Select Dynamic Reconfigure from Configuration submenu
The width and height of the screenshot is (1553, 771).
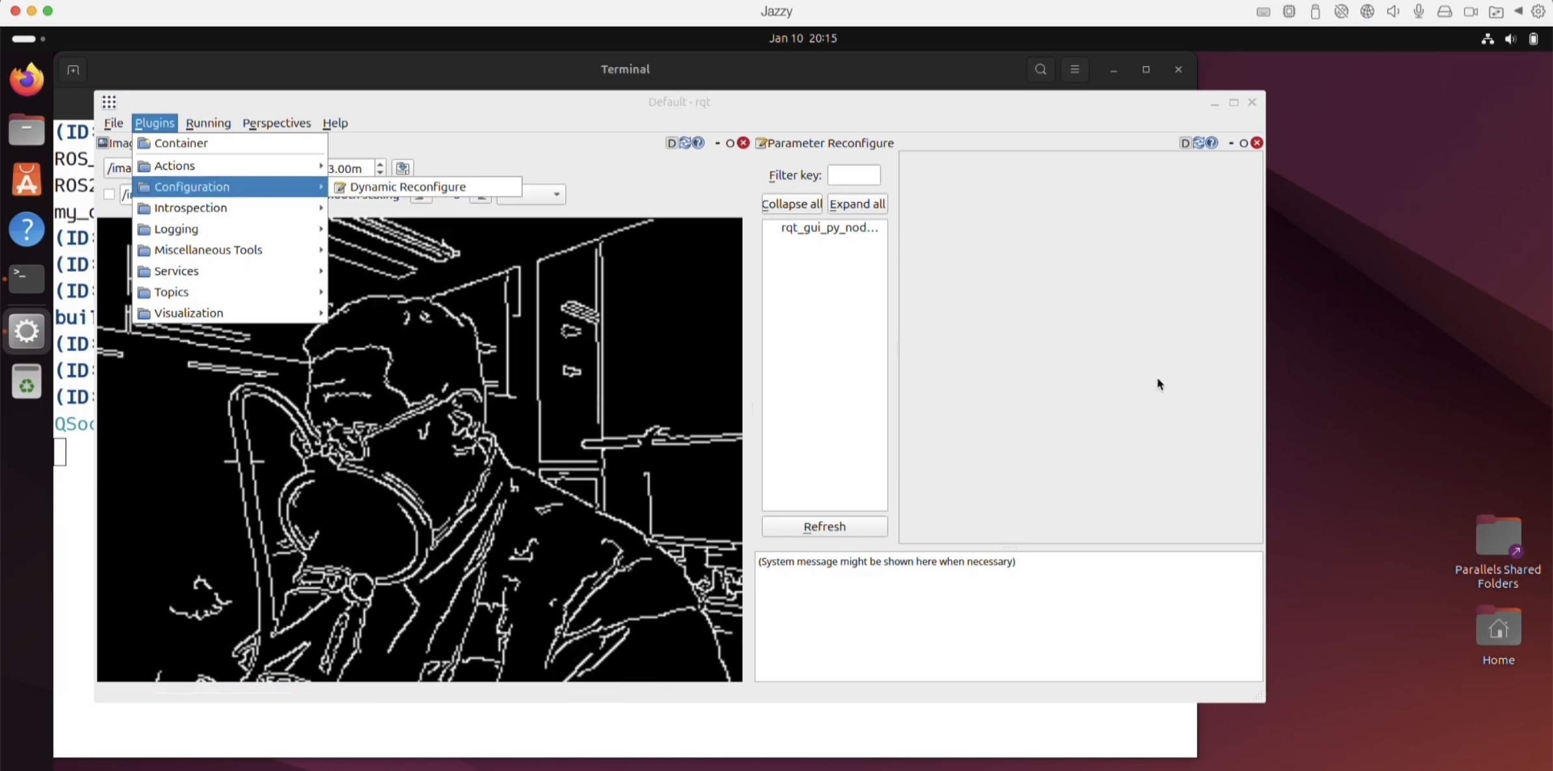[408, 187]
